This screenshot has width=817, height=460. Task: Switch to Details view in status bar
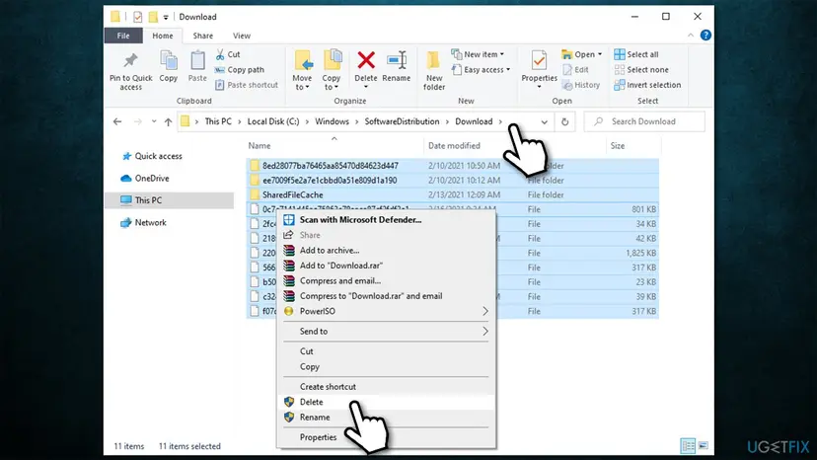click(688, 446)
